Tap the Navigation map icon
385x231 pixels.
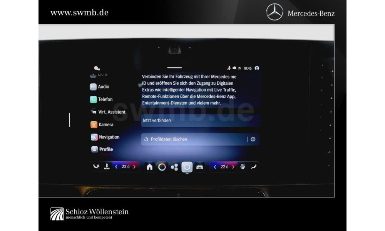[x=94, y=137]
